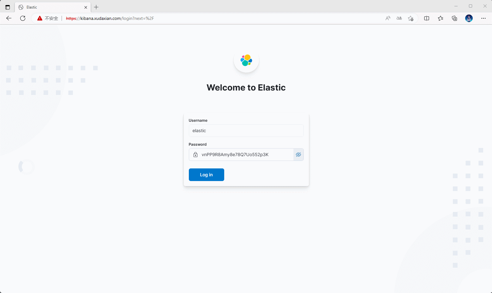Click the Elastic logo

[246, 60]
